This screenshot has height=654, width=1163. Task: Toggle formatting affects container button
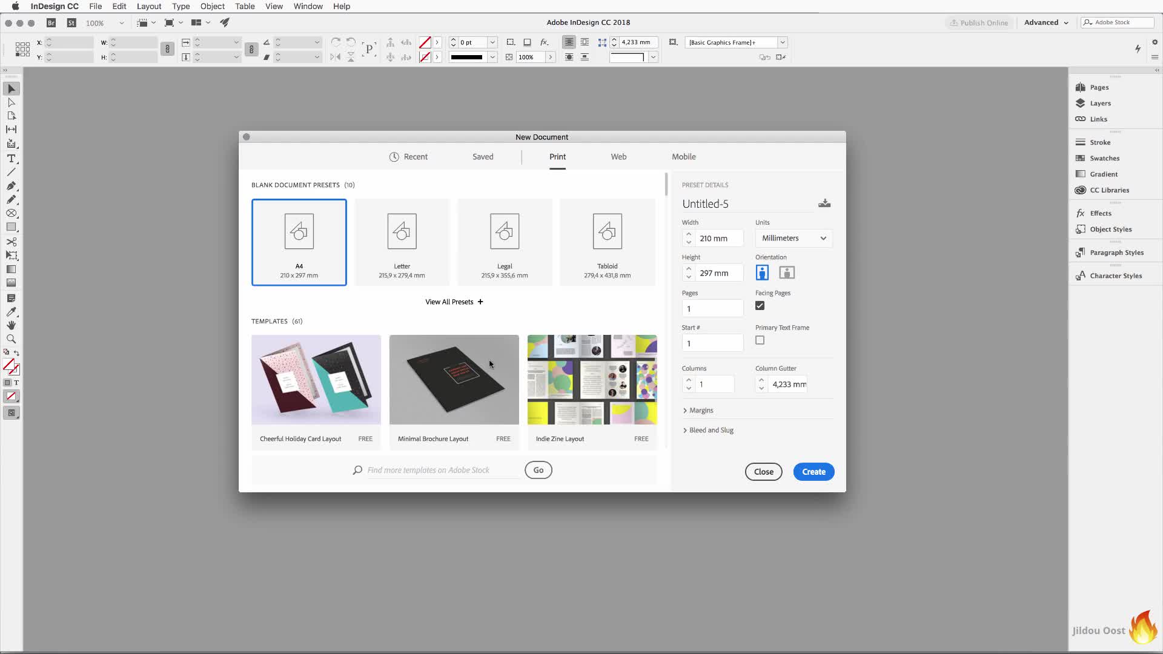pos(7,383)
